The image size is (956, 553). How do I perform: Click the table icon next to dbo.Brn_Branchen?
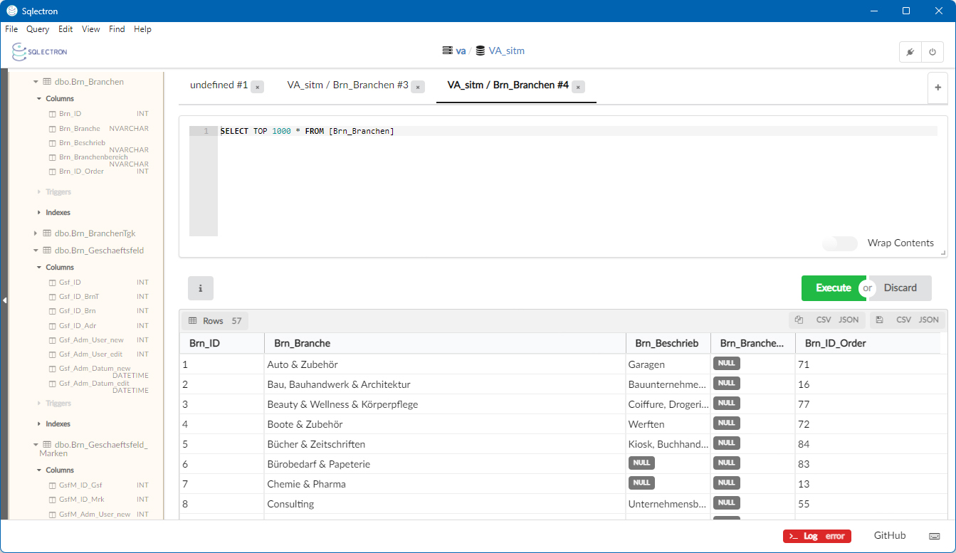tap(47, 82)
